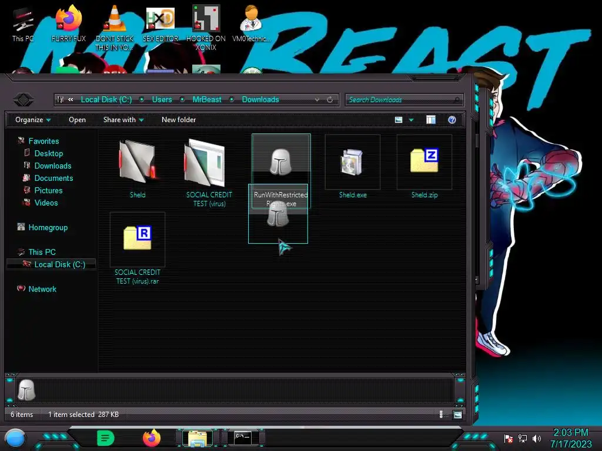Open the Action Center flag tray icon

[509, 438]
